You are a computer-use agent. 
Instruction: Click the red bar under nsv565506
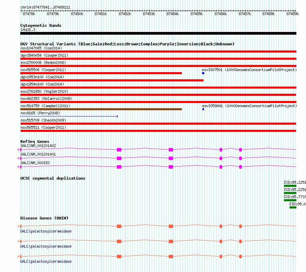tap(101, 73)
